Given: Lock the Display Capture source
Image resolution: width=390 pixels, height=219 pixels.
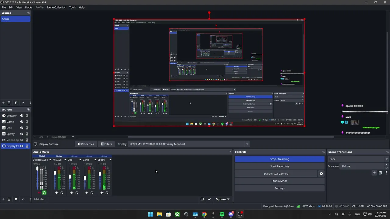Looking at the screenshot, I should tap(27, 146).
